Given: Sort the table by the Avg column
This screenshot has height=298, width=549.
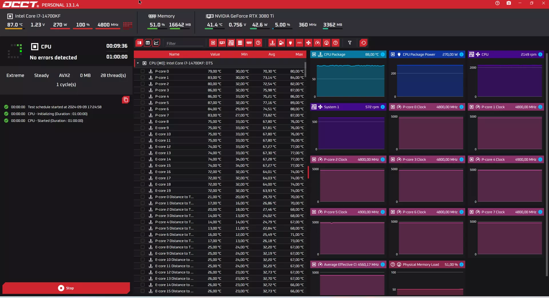Looking at the screenshot, I should [x=272, y=54].
